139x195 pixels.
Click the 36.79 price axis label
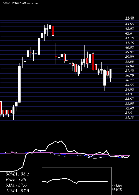(129, 75)
